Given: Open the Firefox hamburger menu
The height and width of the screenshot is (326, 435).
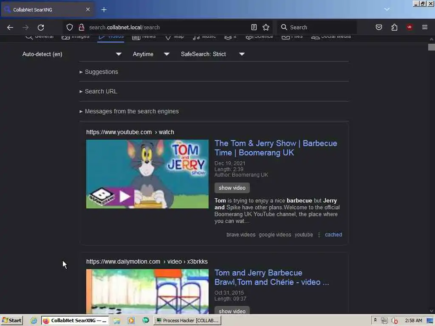Looking at the screenshot, I should pyautogui.click(x=425, y=27).
